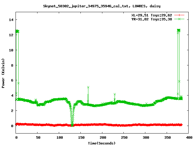Click y-axis tick label 4
The width and height of the screenshot is (195, 146).
coord(12,96)
